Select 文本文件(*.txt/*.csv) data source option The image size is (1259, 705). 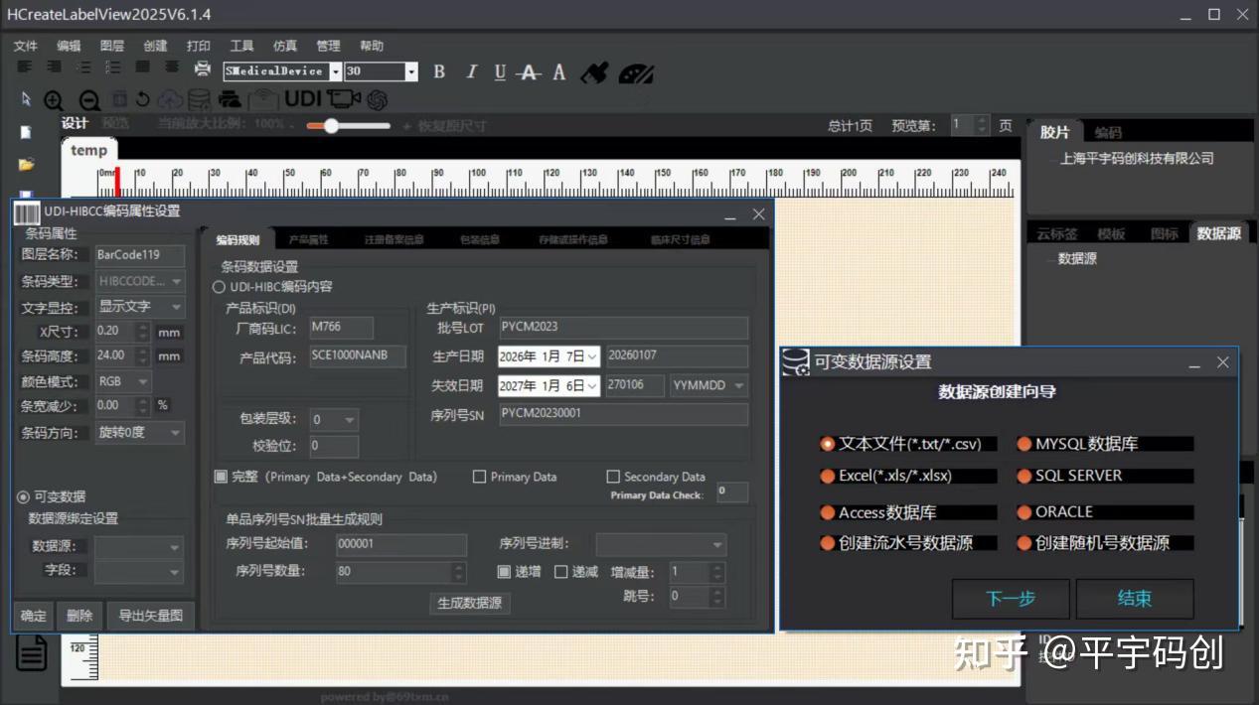coord(827,444)
